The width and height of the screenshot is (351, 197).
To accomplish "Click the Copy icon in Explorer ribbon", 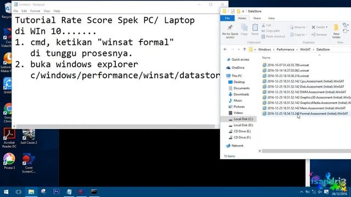I will pos(244,30).
